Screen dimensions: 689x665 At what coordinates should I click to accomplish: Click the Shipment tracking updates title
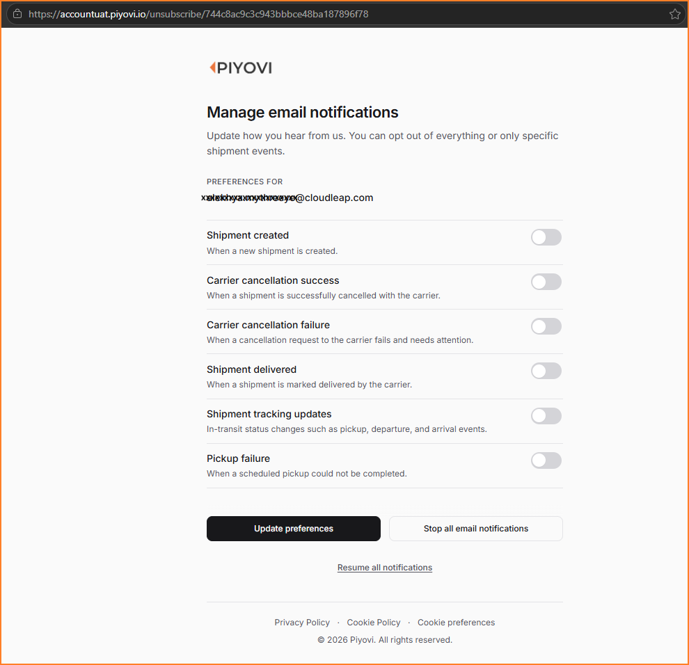click(x=269, y=414)
